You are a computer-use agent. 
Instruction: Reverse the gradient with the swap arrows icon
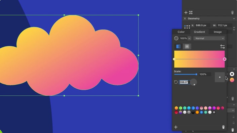(222, 47)
